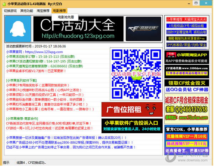Click 小苹果CF活动通知禁言9群 line

point(44,61)
